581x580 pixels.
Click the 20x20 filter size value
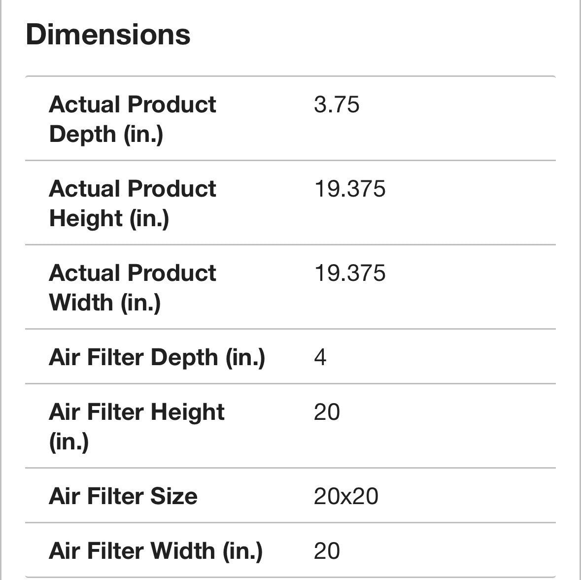click(x=346, y=496)
